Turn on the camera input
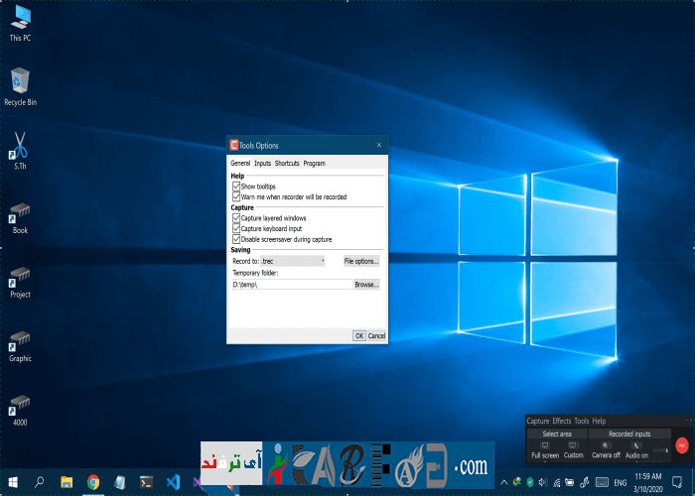The width and height of the screenshot is (695, 496). tap(606, 449)
